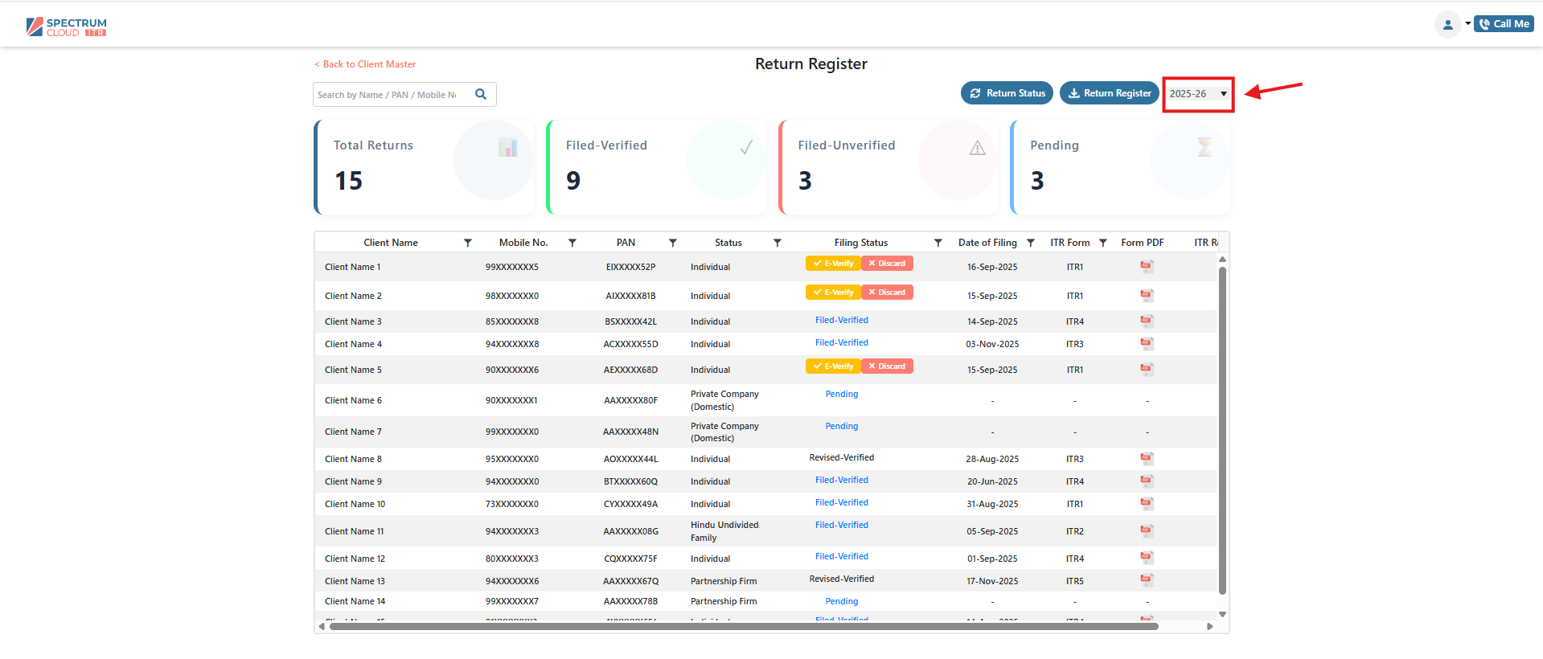The image size is (1543, 659).
Task: Focus the Name/PAN/Mobile search field
Action: (x=388, y=95)
